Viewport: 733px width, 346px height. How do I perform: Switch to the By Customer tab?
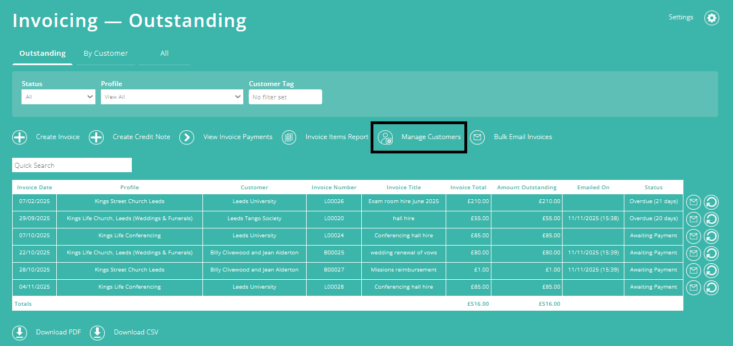[105, 53]
